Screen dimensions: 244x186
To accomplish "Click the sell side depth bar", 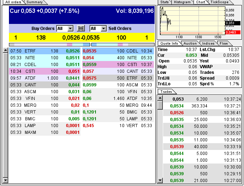I will tap(123, 45).
